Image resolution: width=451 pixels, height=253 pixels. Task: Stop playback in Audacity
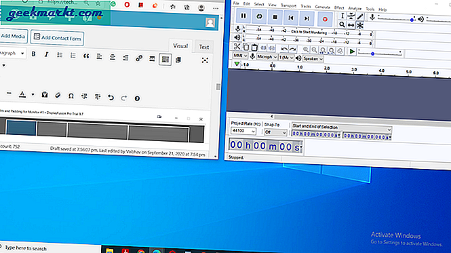(x=275, y=17)
